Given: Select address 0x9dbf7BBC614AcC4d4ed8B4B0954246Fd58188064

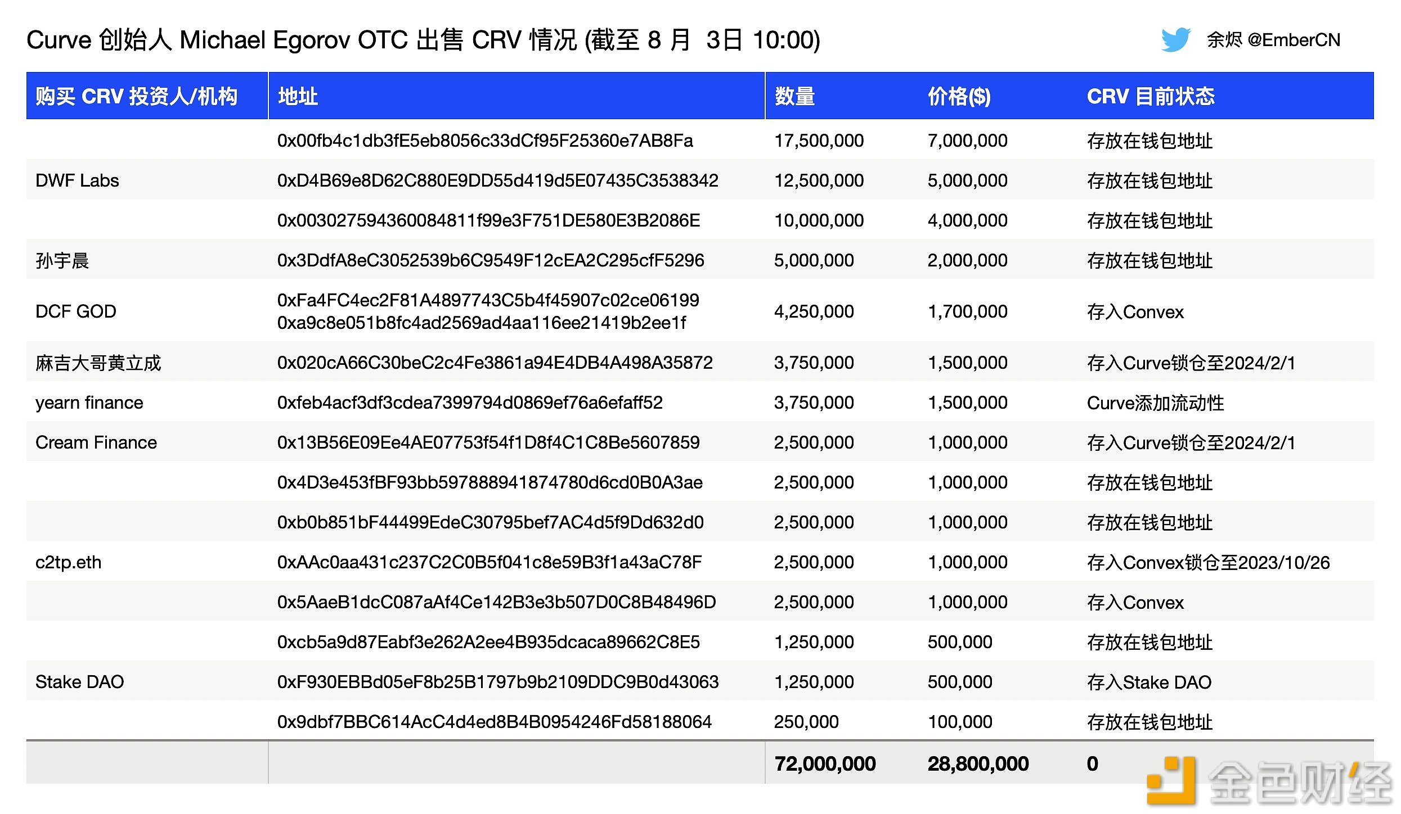Looking at the screenshot, I should pos(495,722).
